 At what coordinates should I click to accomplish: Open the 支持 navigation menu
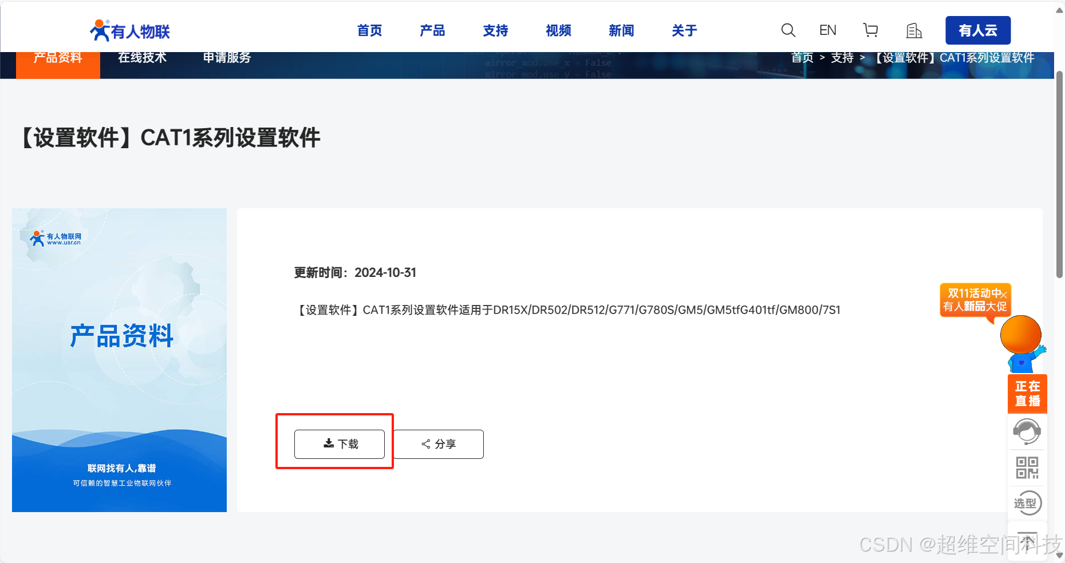click(x=495, y=30)
